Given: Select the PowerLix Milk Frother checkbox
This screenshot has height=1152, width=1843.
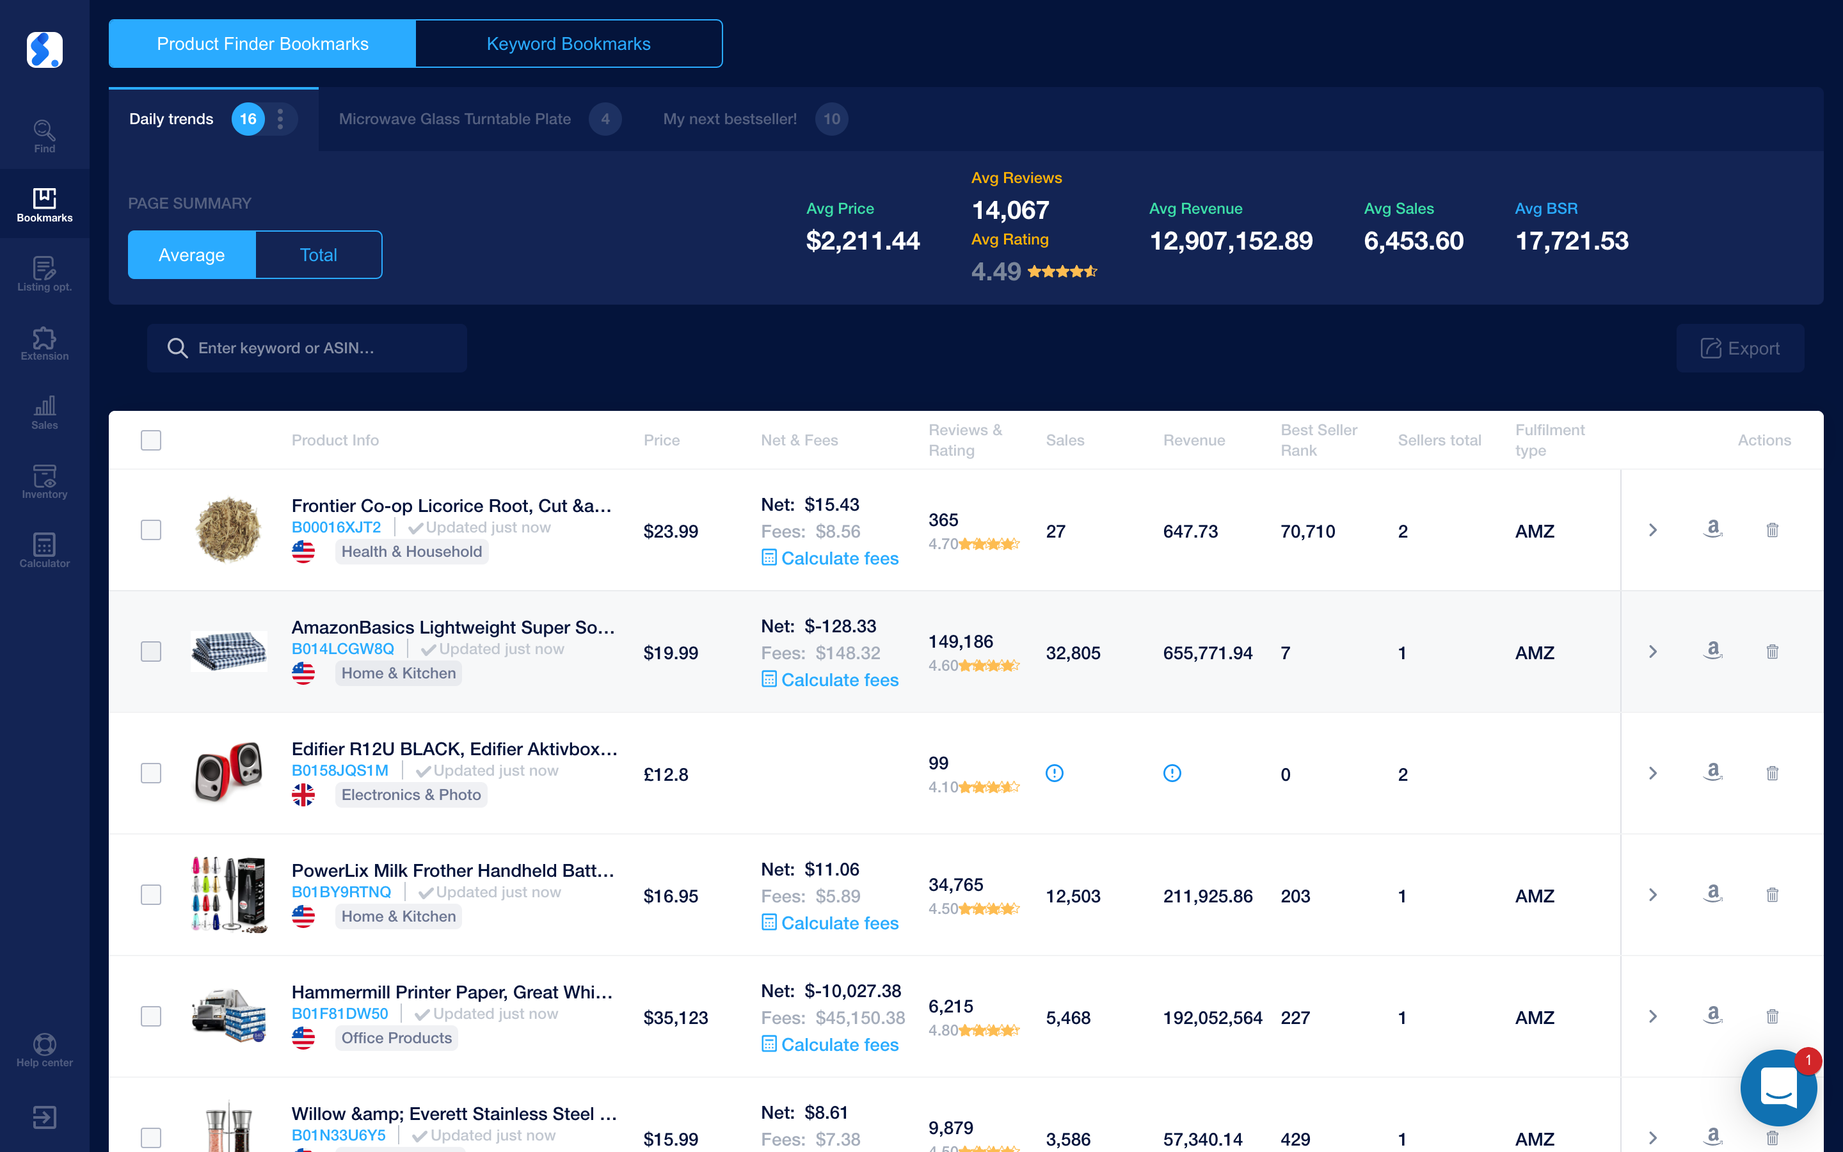Looking at the screenshot, I should pyautogui.click(x=151, y=895).
